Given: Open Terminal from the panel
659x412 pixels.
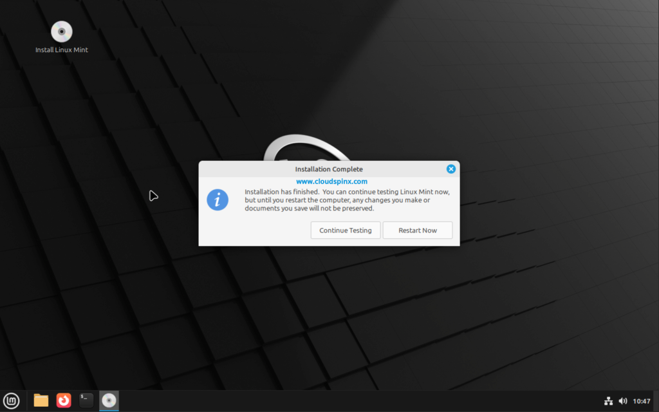Looking at the screenshot, I should pos(86,400).
